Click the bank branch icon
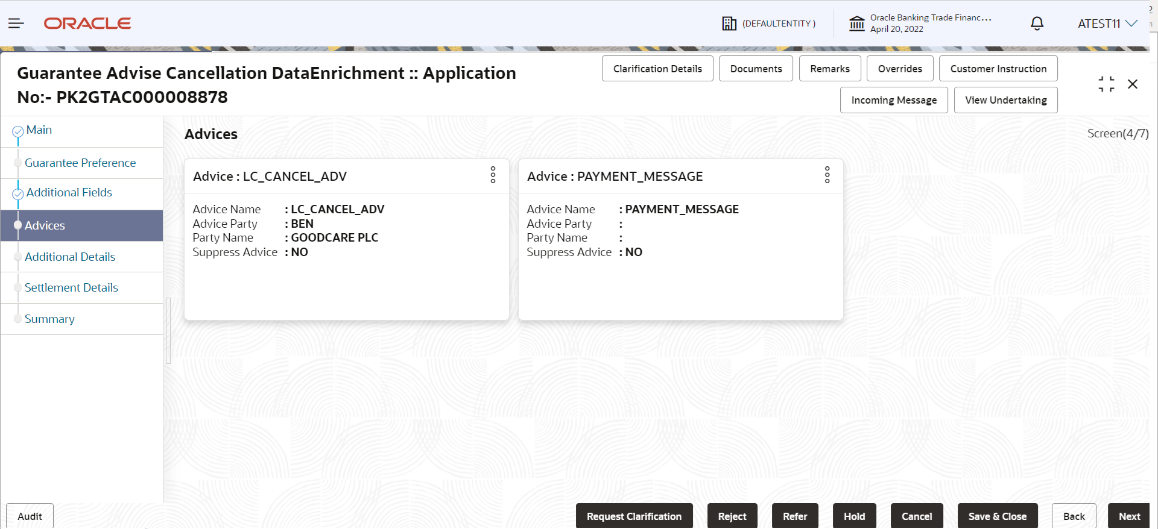This screenshot has width=1158, height=529. 856,23
